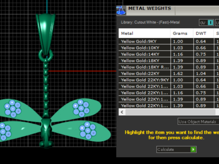Click the 1.62 grams value
The height and width of the screenshot is (164, 219).
[x=178, y=73]
